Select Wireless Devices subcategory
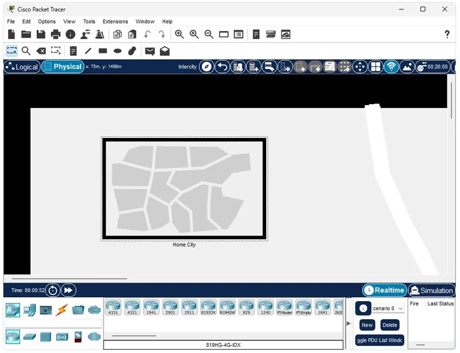 [x=62, y=337]
